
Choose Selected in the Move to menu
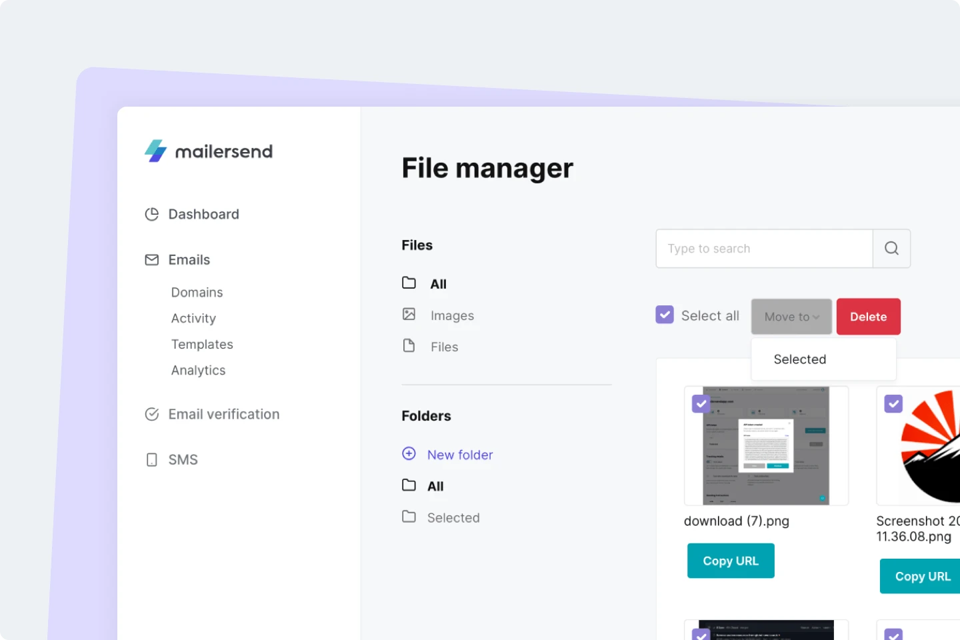[x=800, y=359]
